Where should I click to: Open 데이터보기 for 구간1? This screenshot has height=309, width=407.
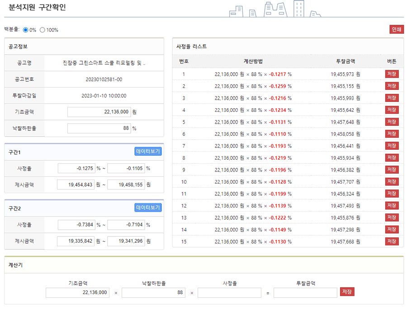coord(148,152)
